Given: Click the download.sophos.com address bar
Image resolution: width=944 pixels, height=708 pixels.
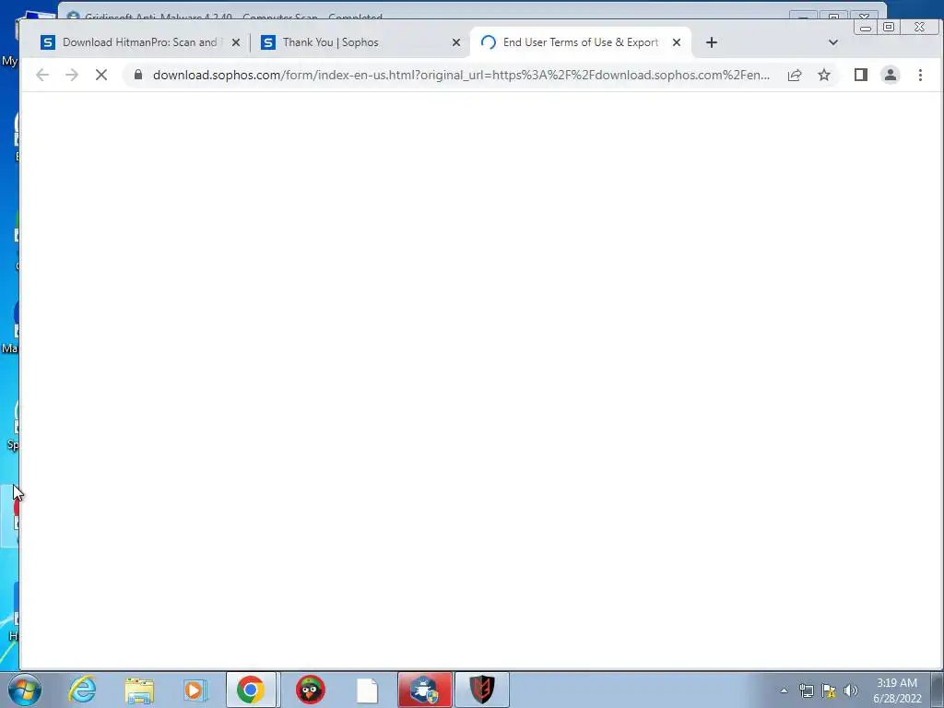Looking at the screenshot, I should point(461,76).
